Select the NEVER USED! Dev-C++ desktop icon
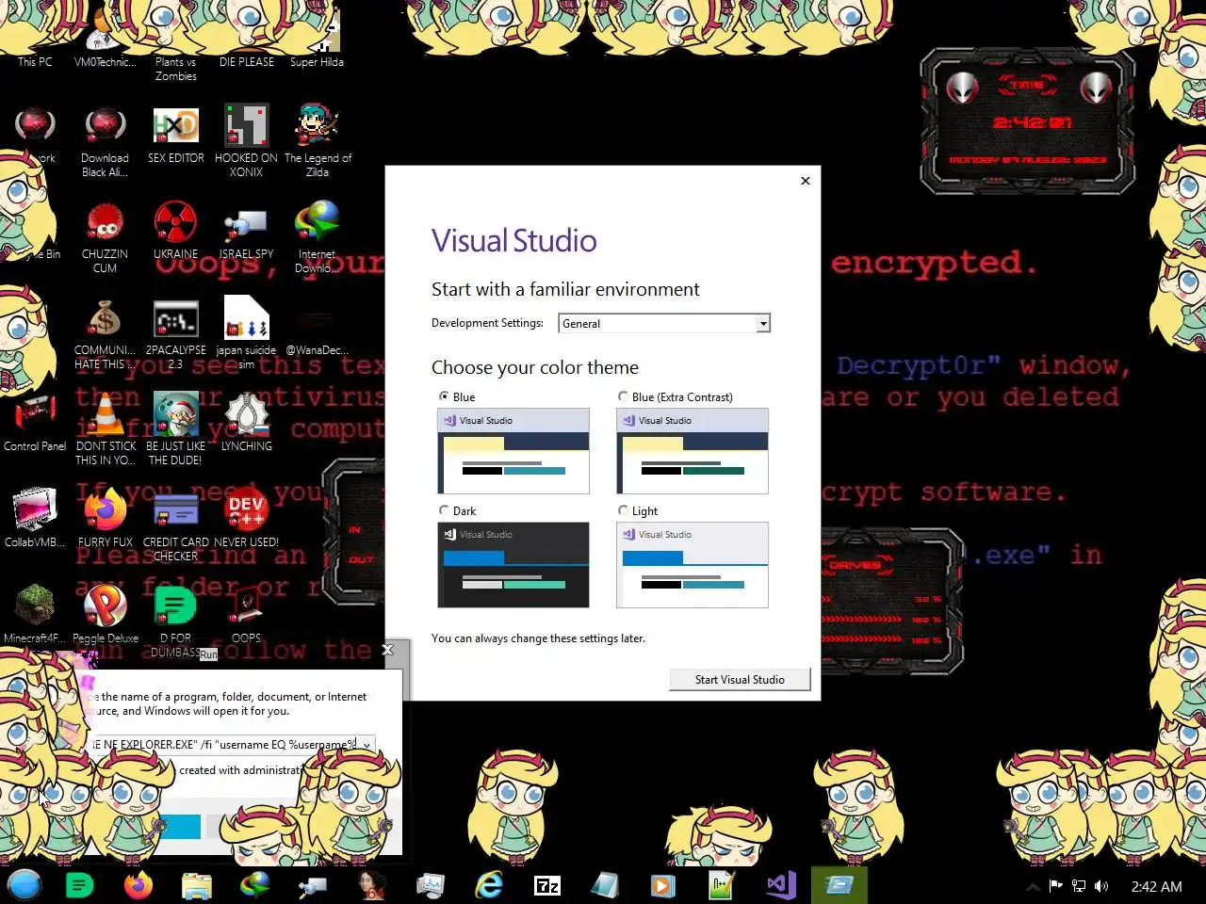This screenshot has width=1206, height=904. pyautogui.click(x=247, y=518)
